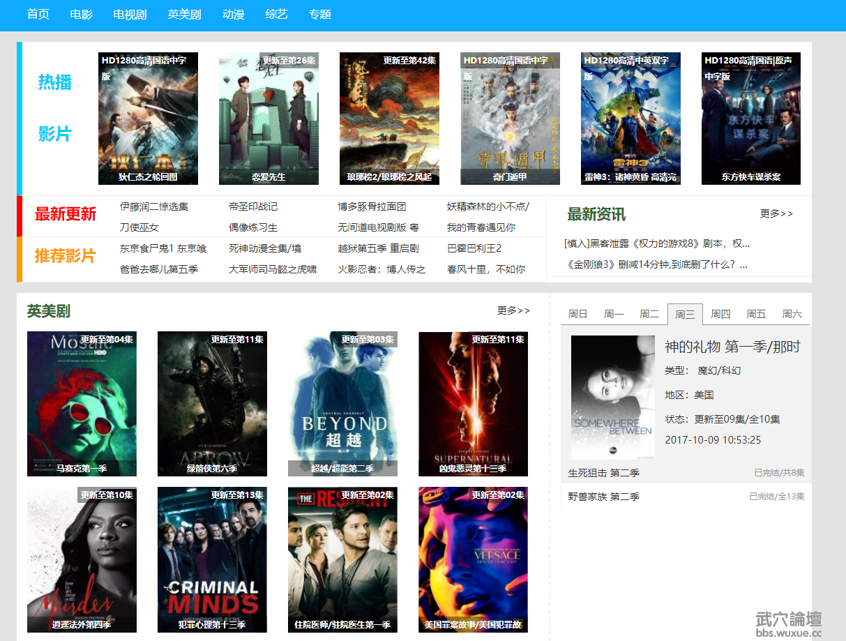The width and height of the screenshot is (846, 641).
Task: Click the 偶像练习生 link
Action: coord(253,227)
